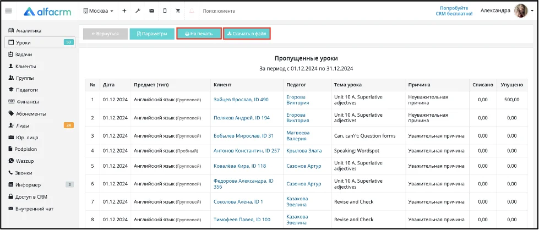Open client Зайцев Ярослав, ID 490
This screenshot has height=230, width=539.
[x=241, y=100]
